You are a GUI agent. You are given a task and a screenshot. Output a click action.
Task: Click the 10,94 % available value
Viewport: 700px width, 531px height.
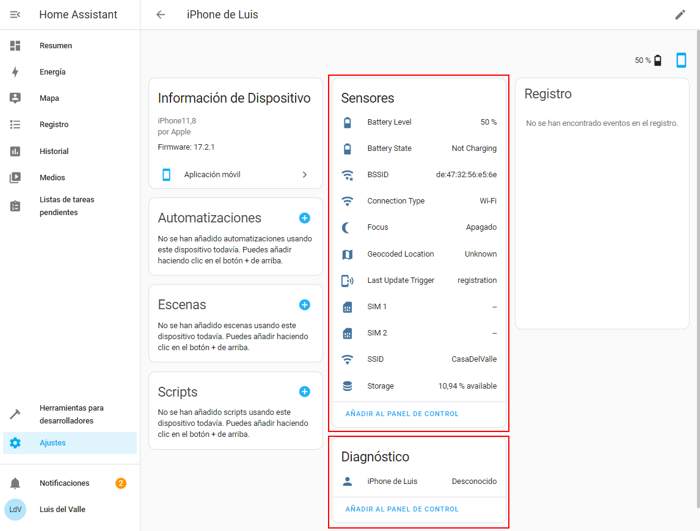click(467, 386)
